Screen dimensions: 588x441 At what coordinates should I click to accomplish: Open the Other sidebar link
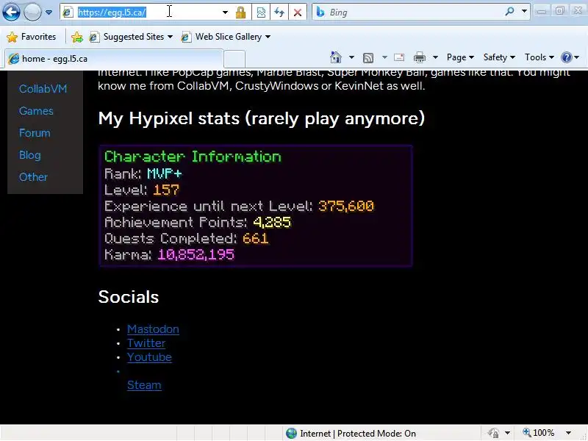pyautogui.click(x=33, y=177)
